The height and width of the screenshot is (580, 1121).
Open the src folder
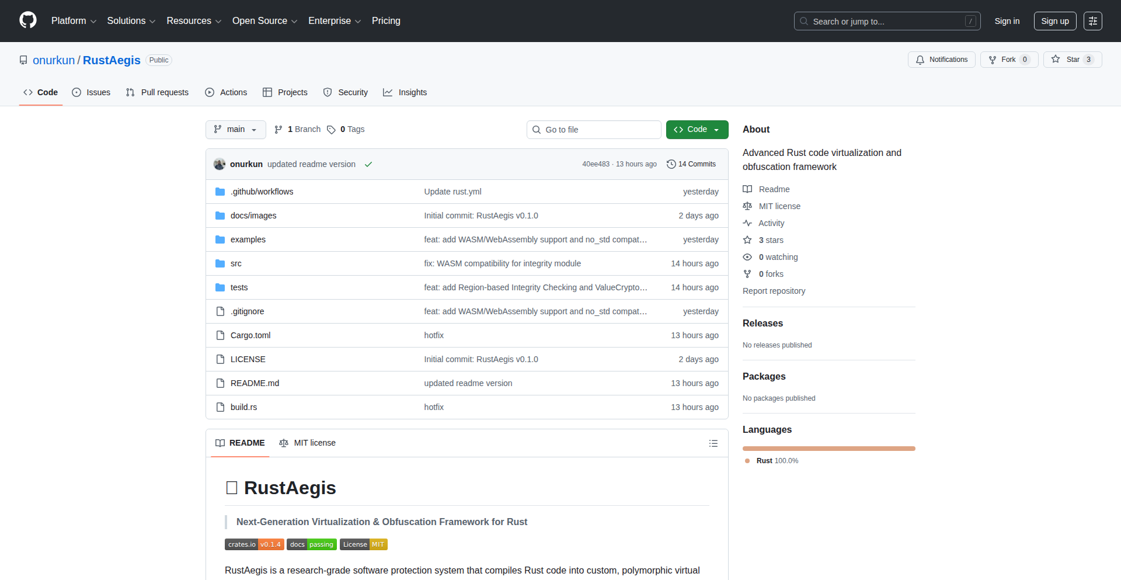pos(236,263)
